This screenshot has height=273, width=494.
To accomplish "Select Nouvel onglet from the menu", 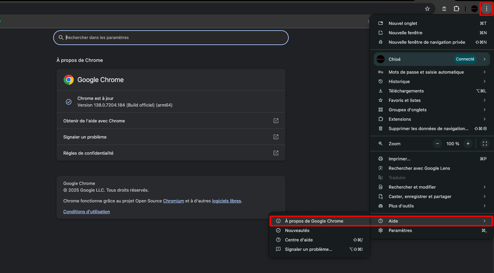I will pyautogui.click(x=403, y=23).
